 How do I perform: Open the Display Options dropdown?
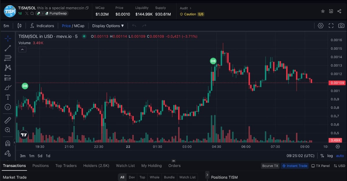(108, 26)
